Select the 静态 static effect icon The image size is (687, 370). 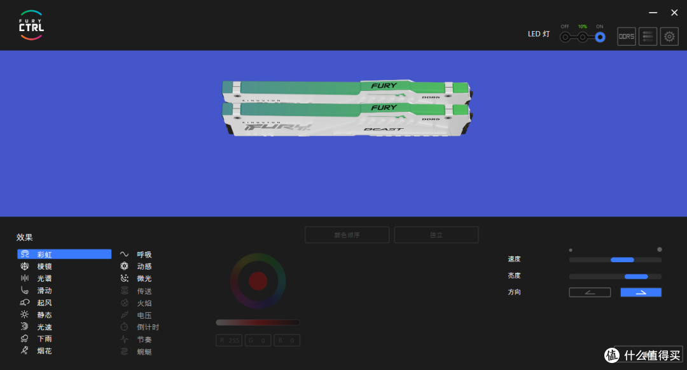[25, 314]
